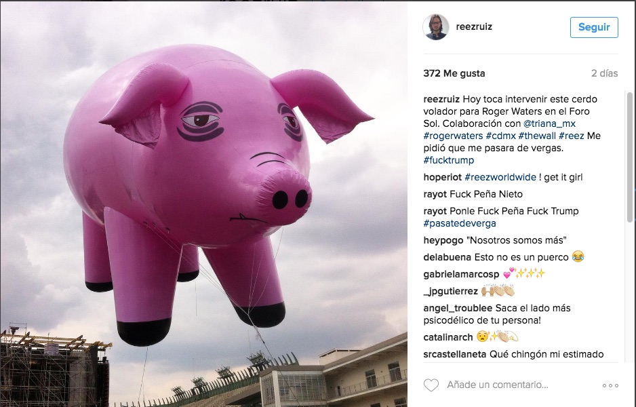This screenshot has height=407, width=636.
Task: Open the @triana_mx mention link
Action: (x=549, y=123)
